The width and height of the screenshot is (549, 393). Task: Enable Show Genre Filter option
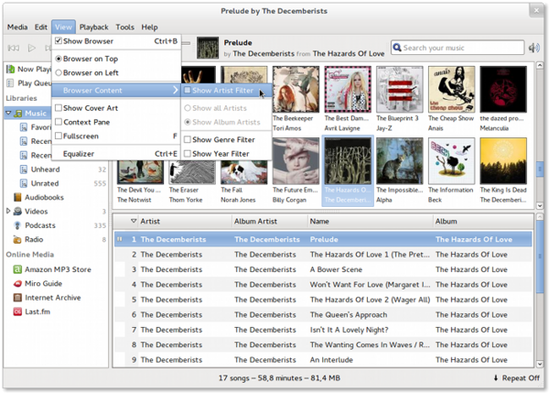click(187, 139)
